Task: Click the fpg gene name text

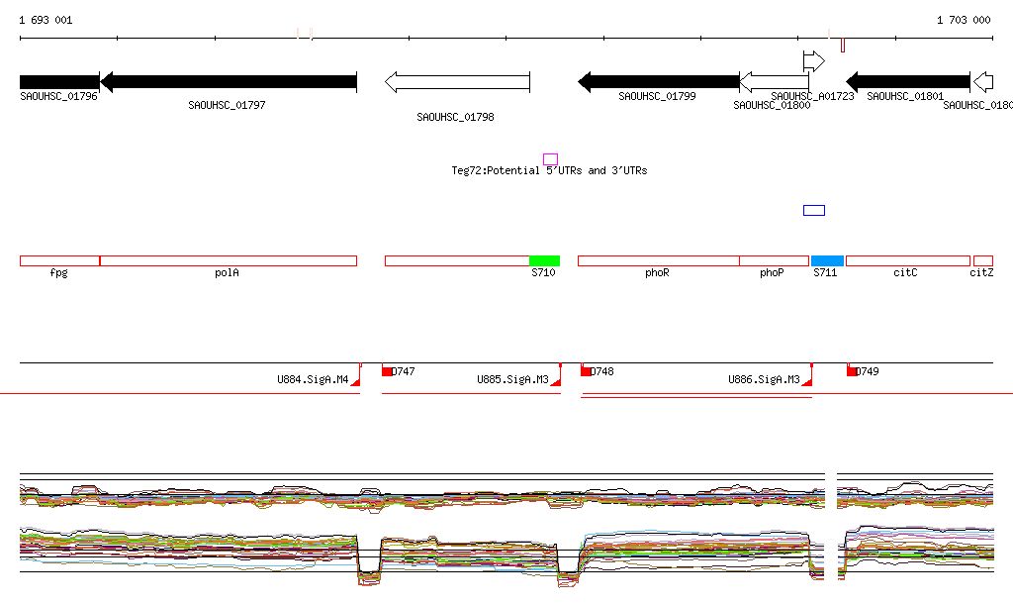Action: [x=58, y=272]
